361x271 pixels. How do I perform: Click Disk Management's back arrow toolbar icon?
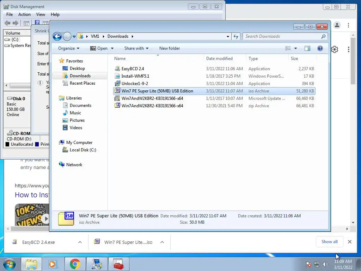pos(7,23)
